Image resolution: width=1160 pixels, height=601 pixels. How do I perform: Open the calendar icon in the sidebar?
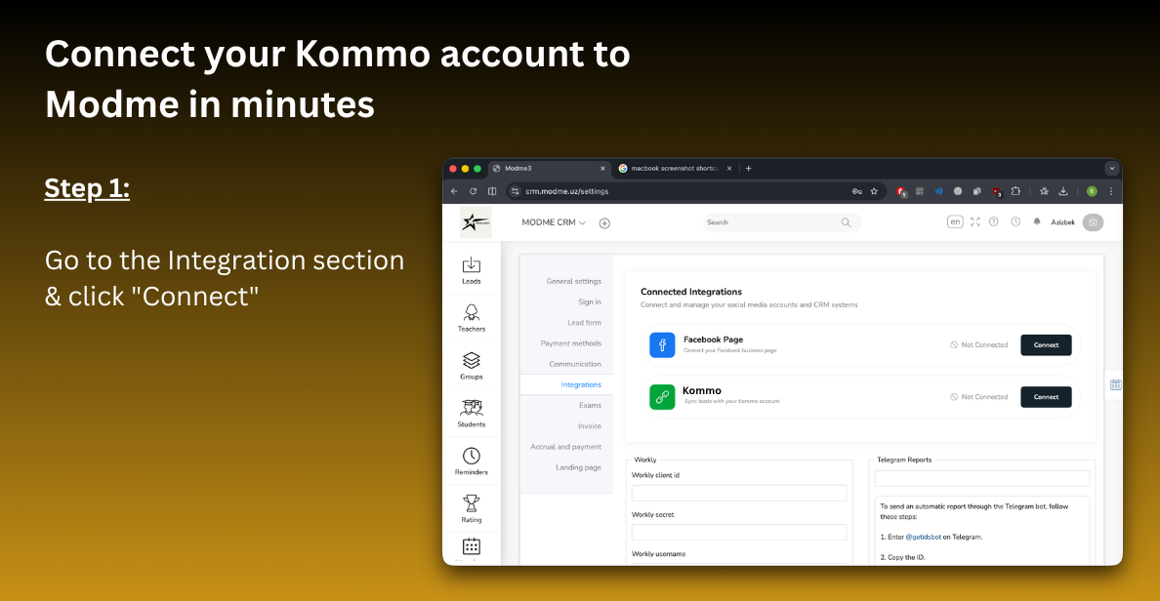point(472,547)
